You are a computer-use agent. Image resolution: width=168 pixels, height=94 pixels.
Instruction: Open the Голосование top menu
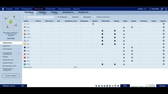tap(64, 9)
